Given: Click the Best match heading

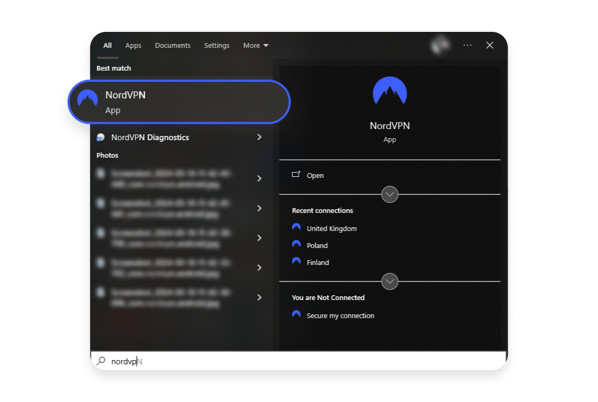Looking at the screenshot, I should pos(114,68).
